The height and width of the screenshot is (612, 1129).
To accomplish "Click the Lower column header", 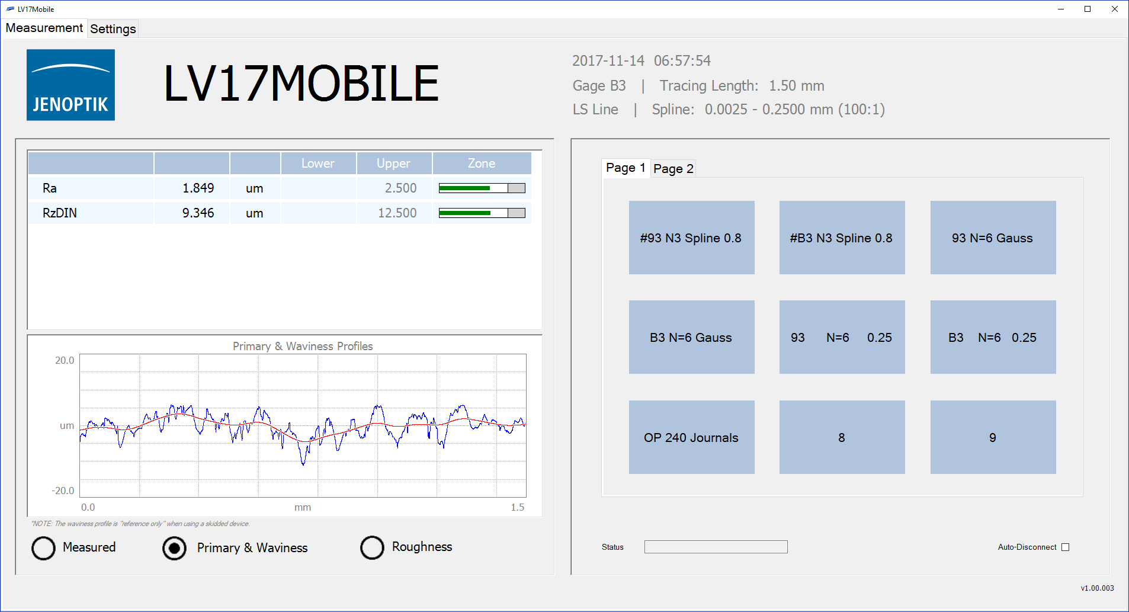I will click(x=318, y=164).
